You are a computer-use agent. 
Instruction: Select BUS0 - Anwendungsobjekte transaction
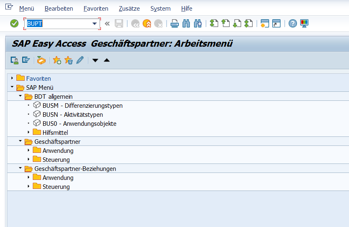[80, 124]
